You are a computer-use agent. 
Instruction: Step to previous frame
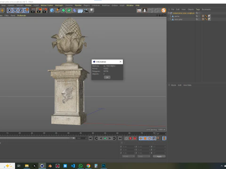pos(101,138)
